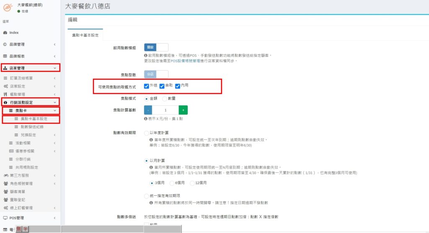This screenshot has width=429, height=233.
Task: Click the monitor icon for POS管理
Action: [x=5, y=218]
